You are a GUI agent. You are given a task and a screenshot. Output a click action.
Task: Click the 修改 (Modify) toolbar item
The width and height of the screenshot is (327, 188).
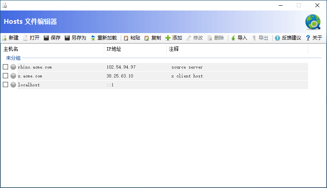click(x=195, y=38)
